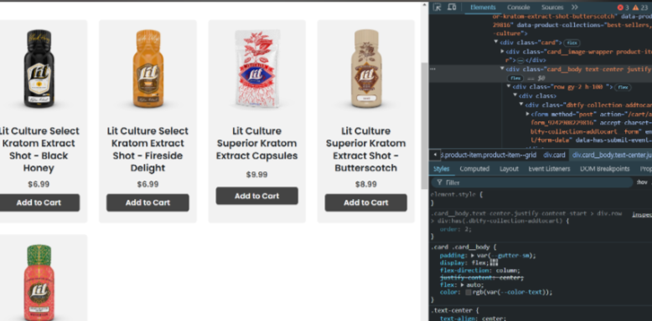Image resolution: width=652 pixels, height=321 pixels.
Task: Open Superior Kratom Extract Shot Butterscotch title
Action: tap(366, 150)
